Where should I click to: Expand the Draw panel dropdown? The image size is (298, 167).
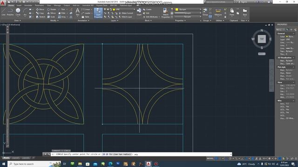(x=18, y=20)
